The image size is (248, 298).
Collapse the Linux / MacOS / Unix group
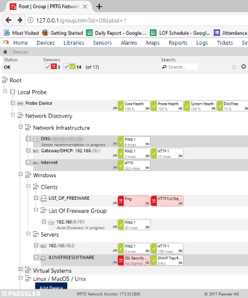(x=21, y=278)
